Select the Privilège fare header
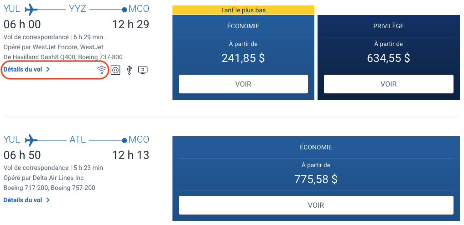Screen dimensions: 464x225 [388, 26]
